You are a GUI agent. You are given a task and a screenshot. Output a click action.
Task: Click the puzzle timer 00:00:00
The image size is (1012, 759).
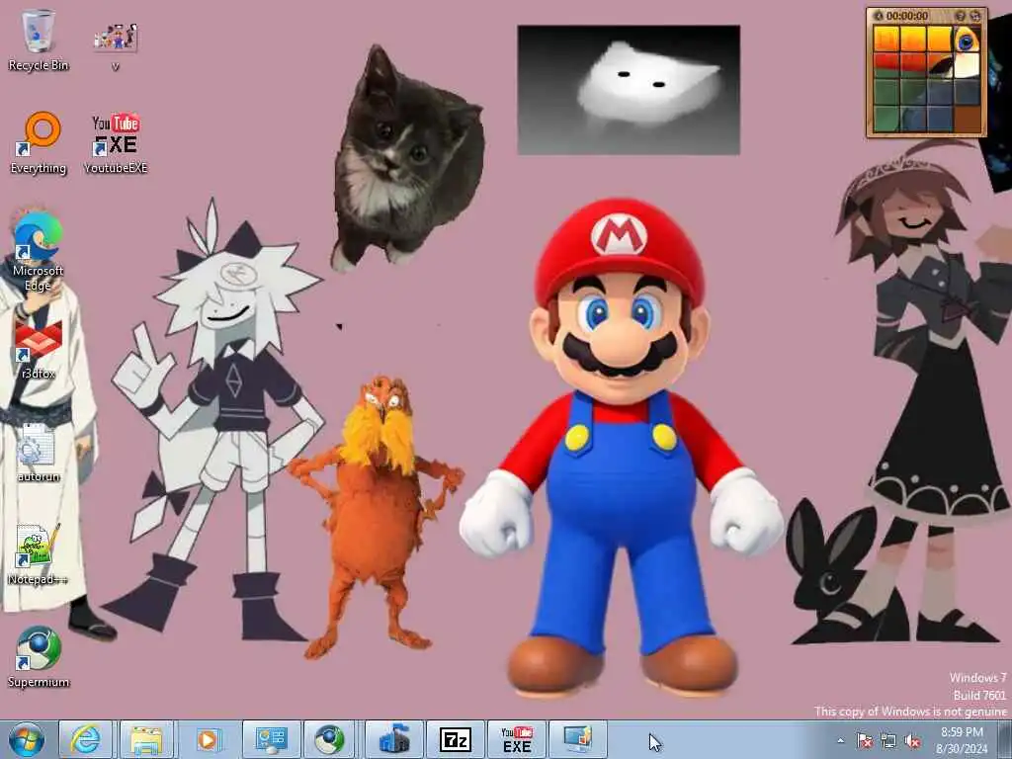907,16
